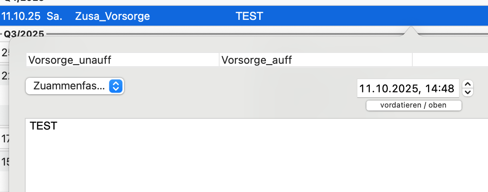Click TEST text in the highlighted row

(249, 16)
